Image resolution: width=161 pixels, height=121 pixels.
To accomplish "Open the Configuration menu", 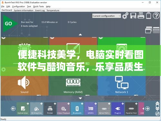I will pos(18,6).
